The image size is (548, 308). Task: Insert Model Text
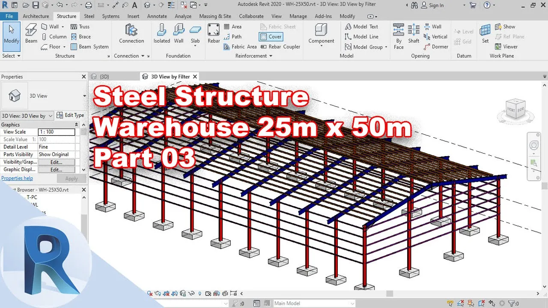pos(361,27)
